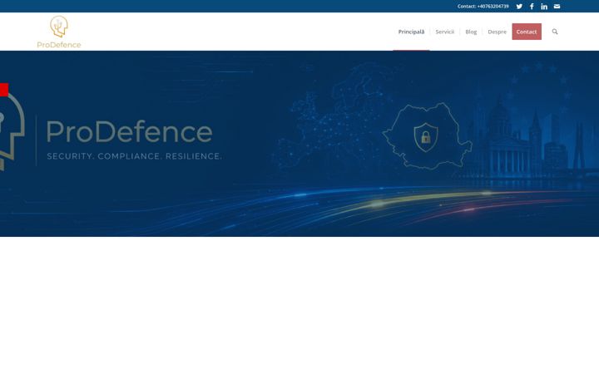Open the Twitter social icon
599x374 pixels.
[x=519, y=7]
